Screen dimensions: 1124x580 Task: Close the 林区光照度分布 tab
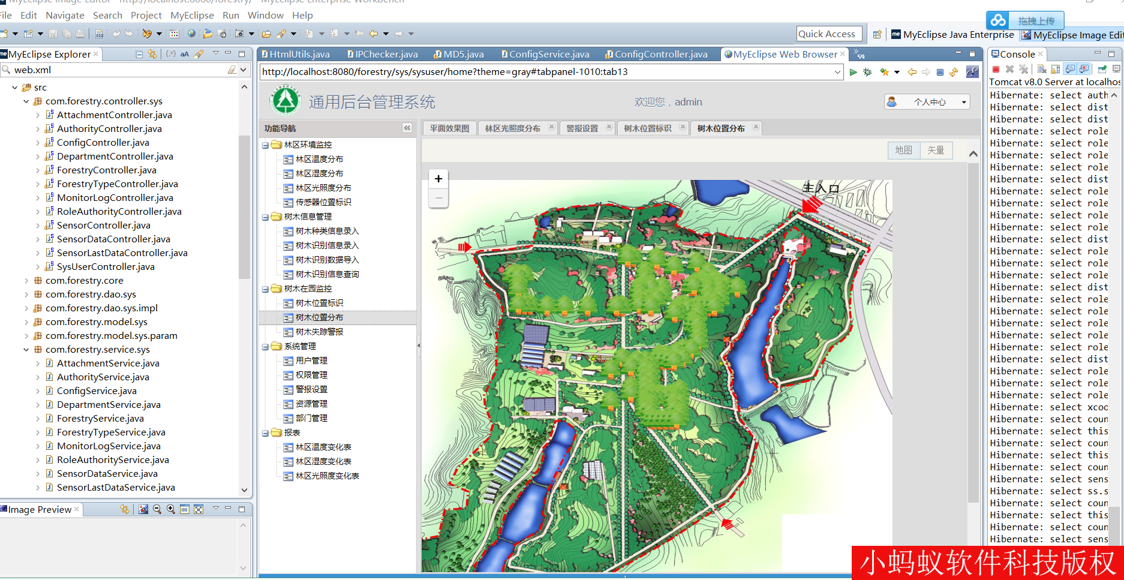coord(551,127)
